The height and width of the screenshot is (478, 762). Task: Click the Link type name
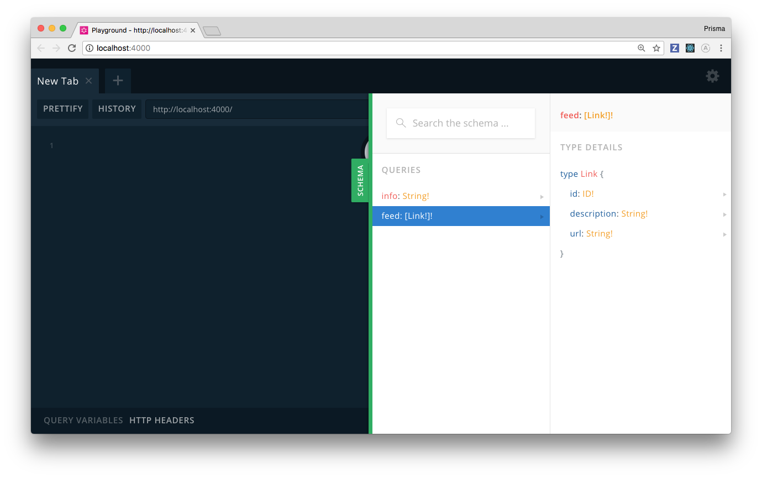pyautogui.click(x=589, y=174)
